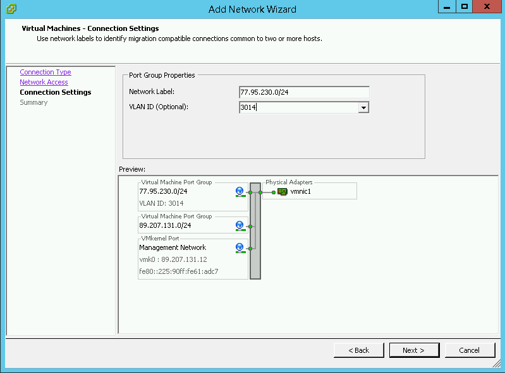Image resolution: width=505 pixels, height=373 pixels.
Task: Open the VLAN ID dropdown arrow
Action: pyautogui.click(x=363, y=108)
